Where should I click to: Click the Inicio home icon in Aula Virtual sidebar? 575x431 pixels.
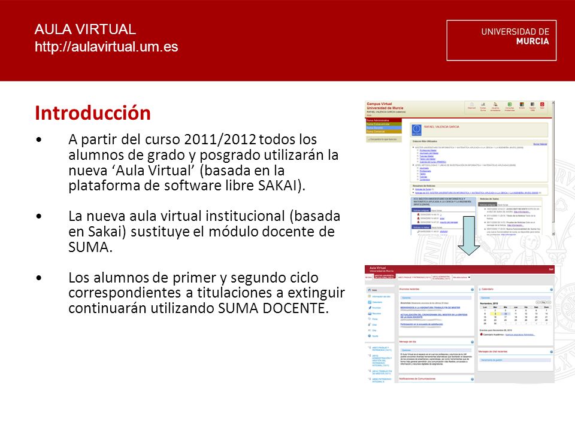pos(370,290)
